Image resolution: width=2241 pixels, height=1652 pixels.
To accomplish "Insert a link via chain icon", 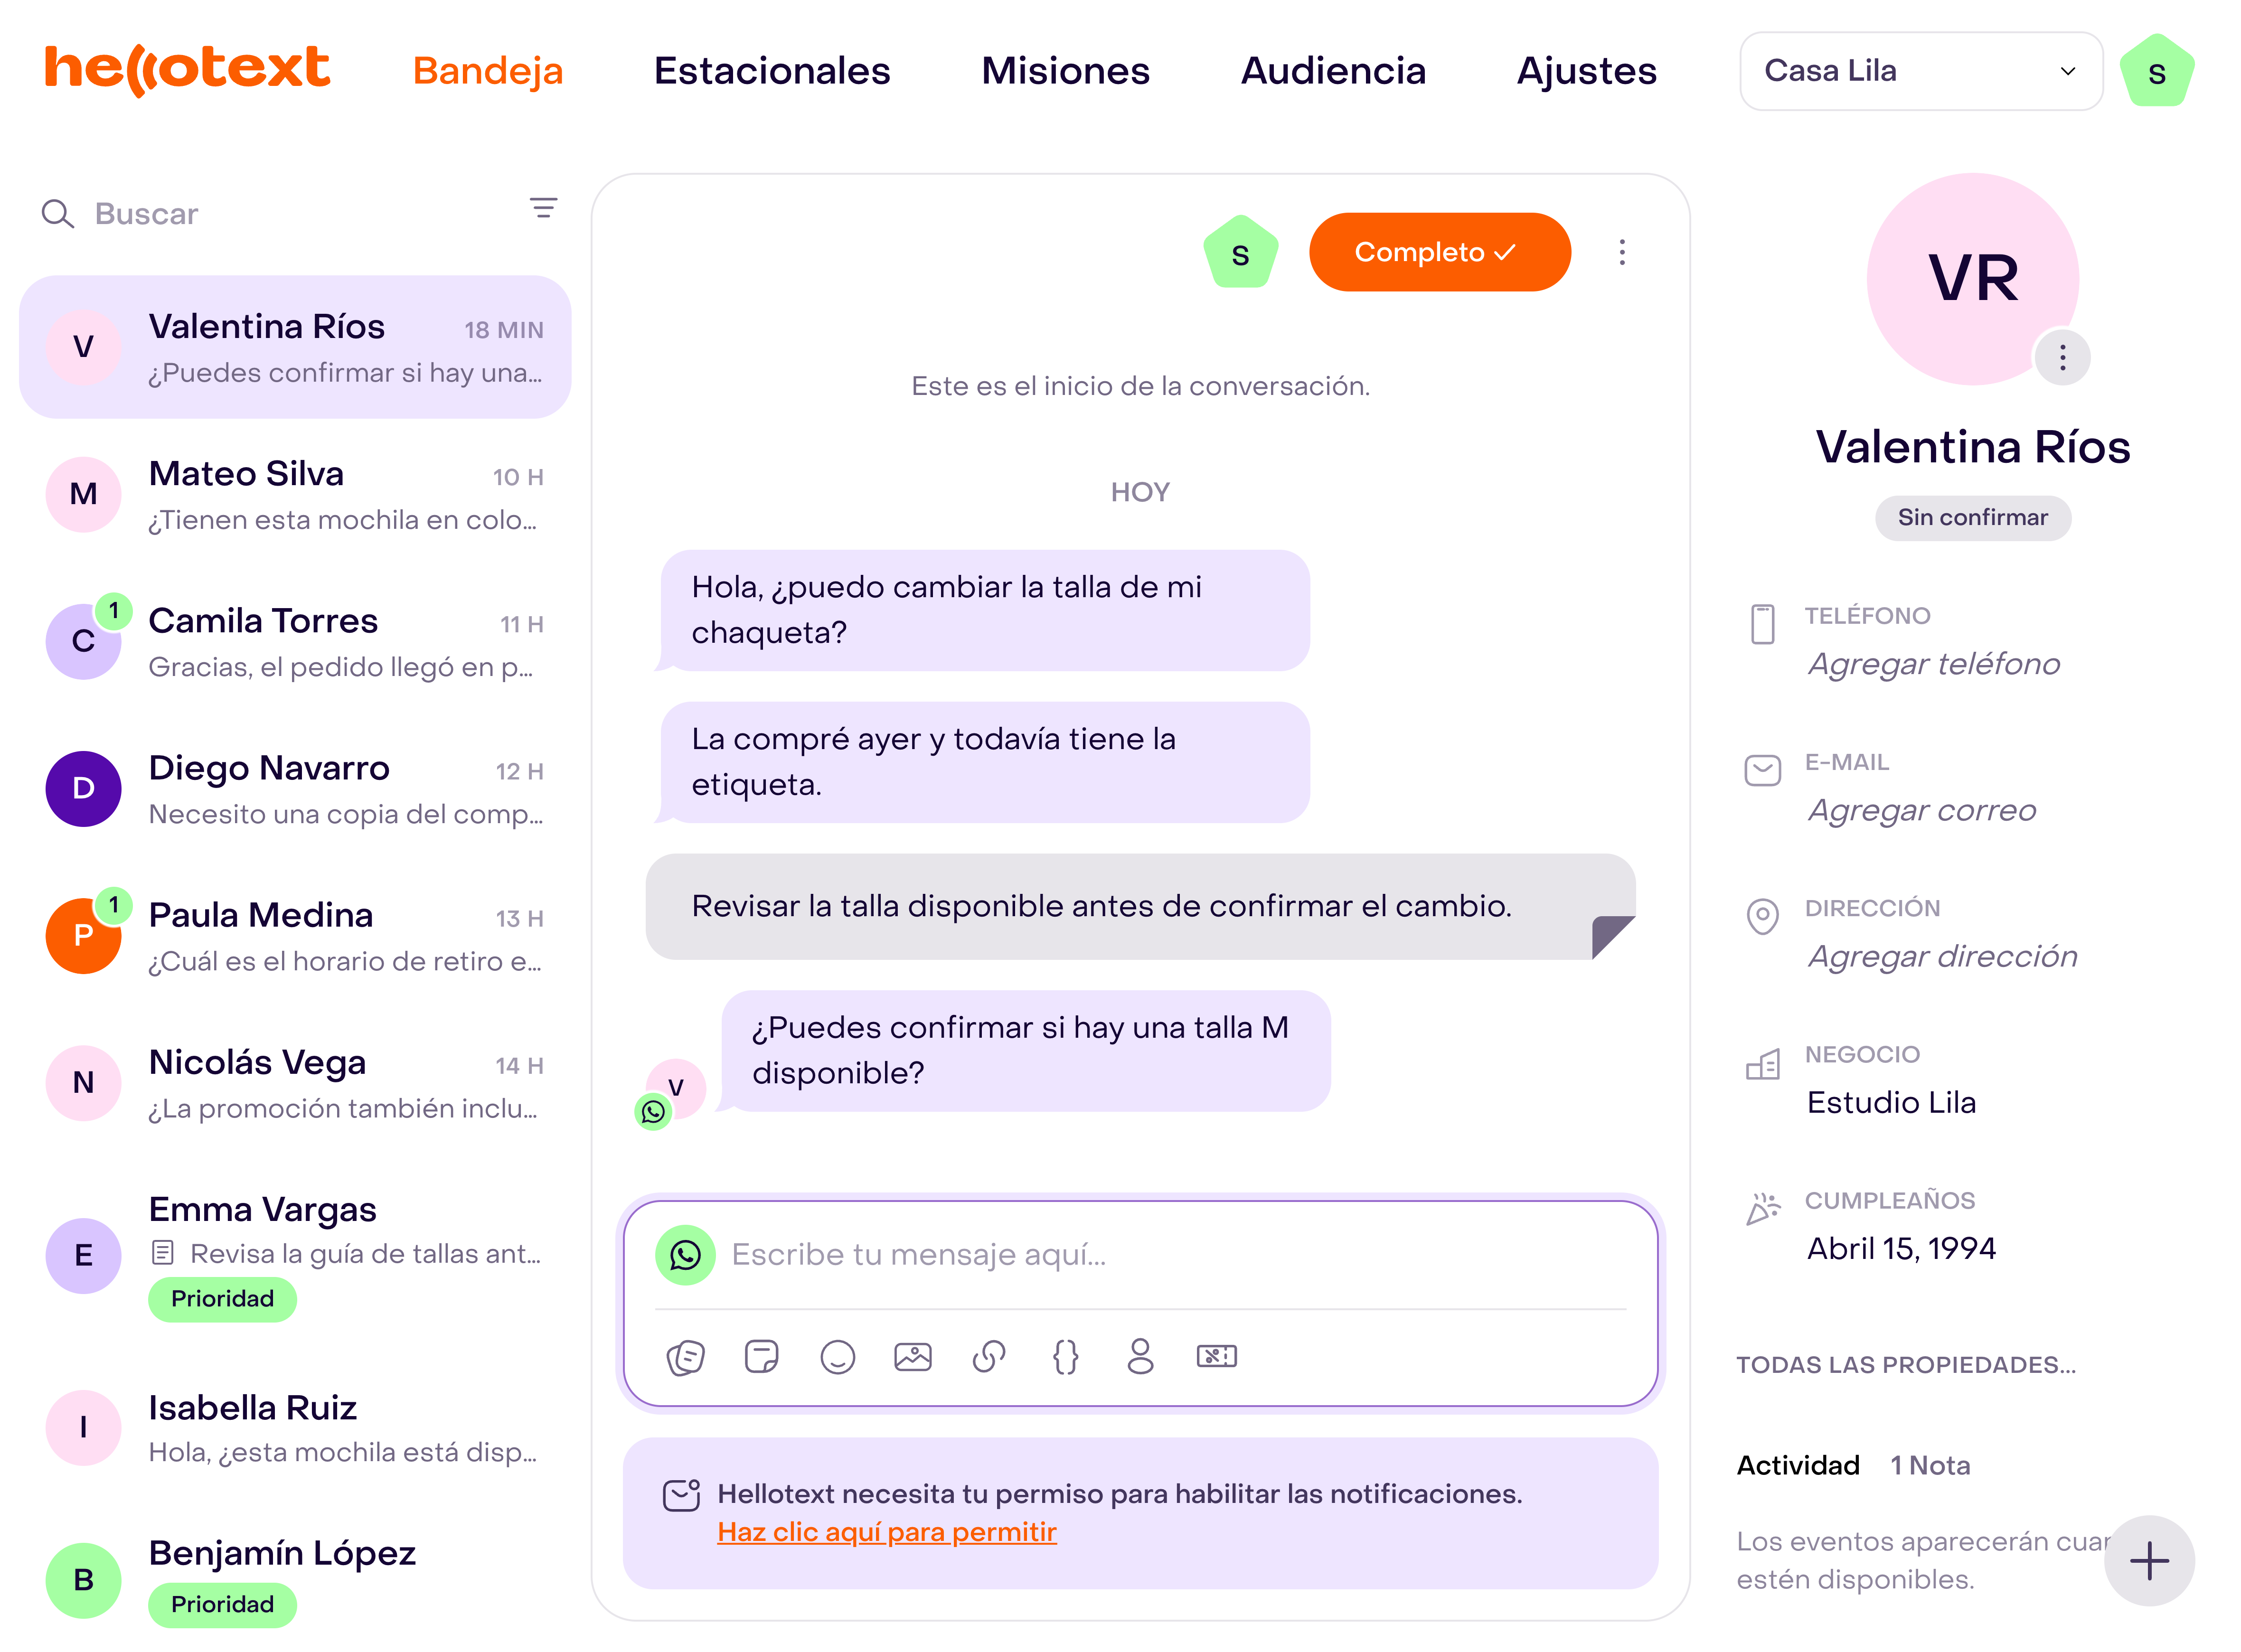I will click(x=989, y=1357).
